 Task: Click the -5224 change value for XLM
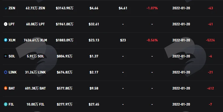click(210, 40)
